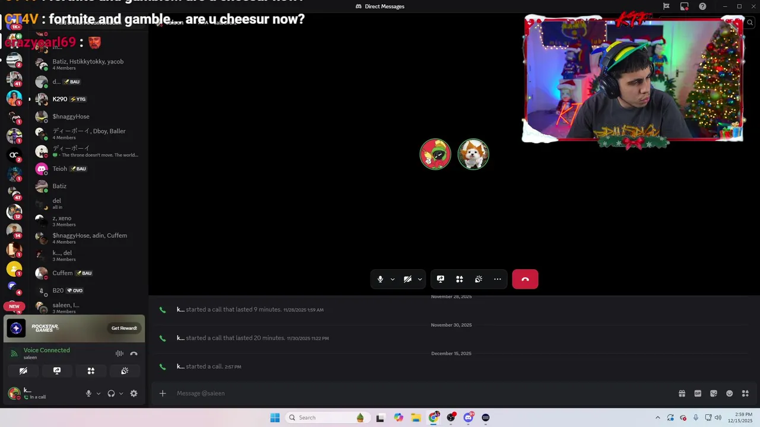Deafen with headphones icon in user panel
This screenshot has width=760, height=427.
point(111,393)
